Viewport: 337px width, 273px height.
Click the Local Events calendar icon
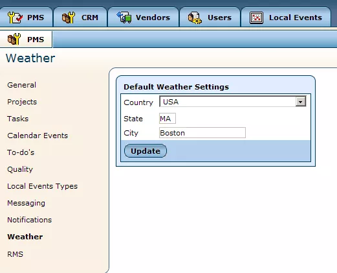pos(256,18)
